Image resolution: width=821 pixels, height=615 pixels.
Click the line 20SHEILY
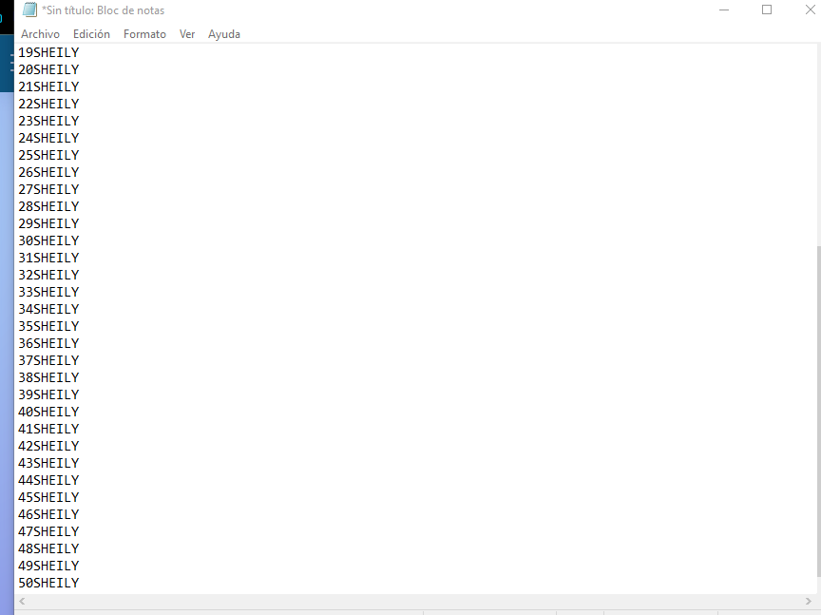point(48,69)
